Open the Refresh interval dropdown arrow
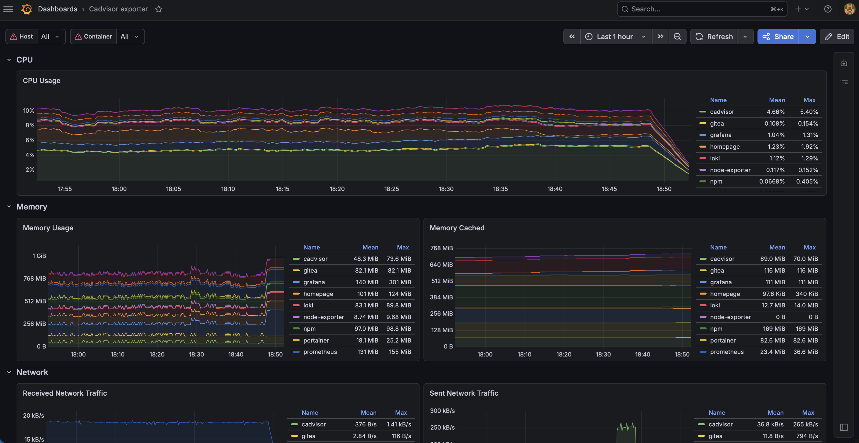This screenshot has height=443, width=859. coord(745,37)
